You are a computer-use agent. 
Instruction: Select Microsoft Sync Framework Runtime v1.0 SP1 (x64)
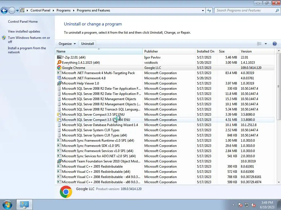coord(165,140)
